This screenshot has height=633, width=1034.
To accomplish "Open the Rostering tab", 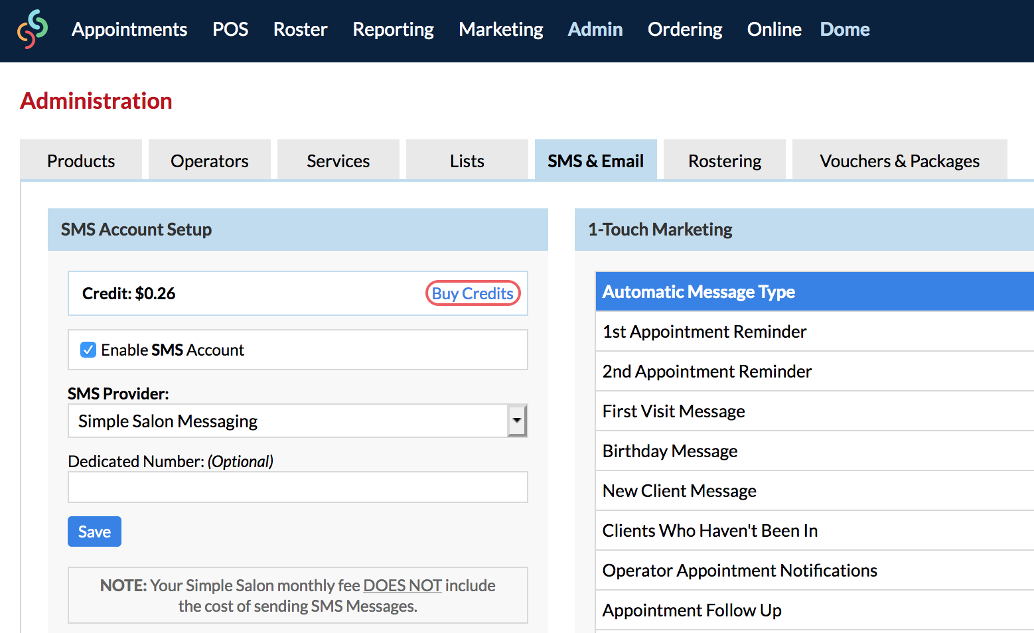I will coord(724,161).
